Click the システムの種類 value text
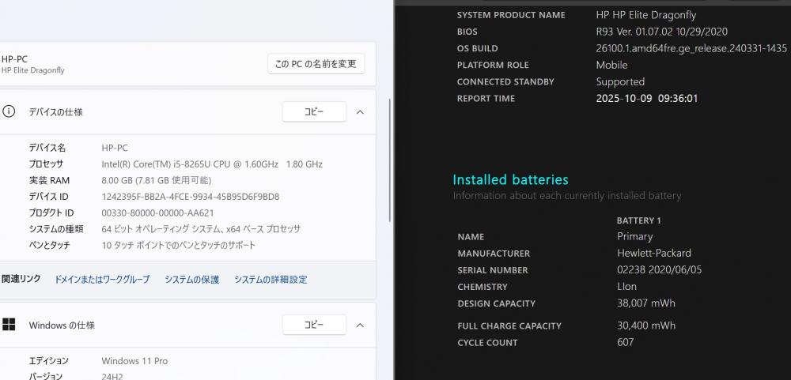 pyautogui.click(x=201, y=229)
